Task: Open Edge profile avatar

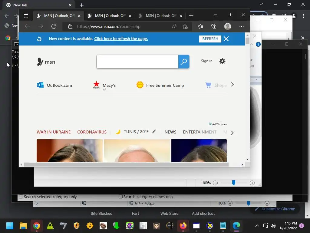Action: [x=228, y=26]
